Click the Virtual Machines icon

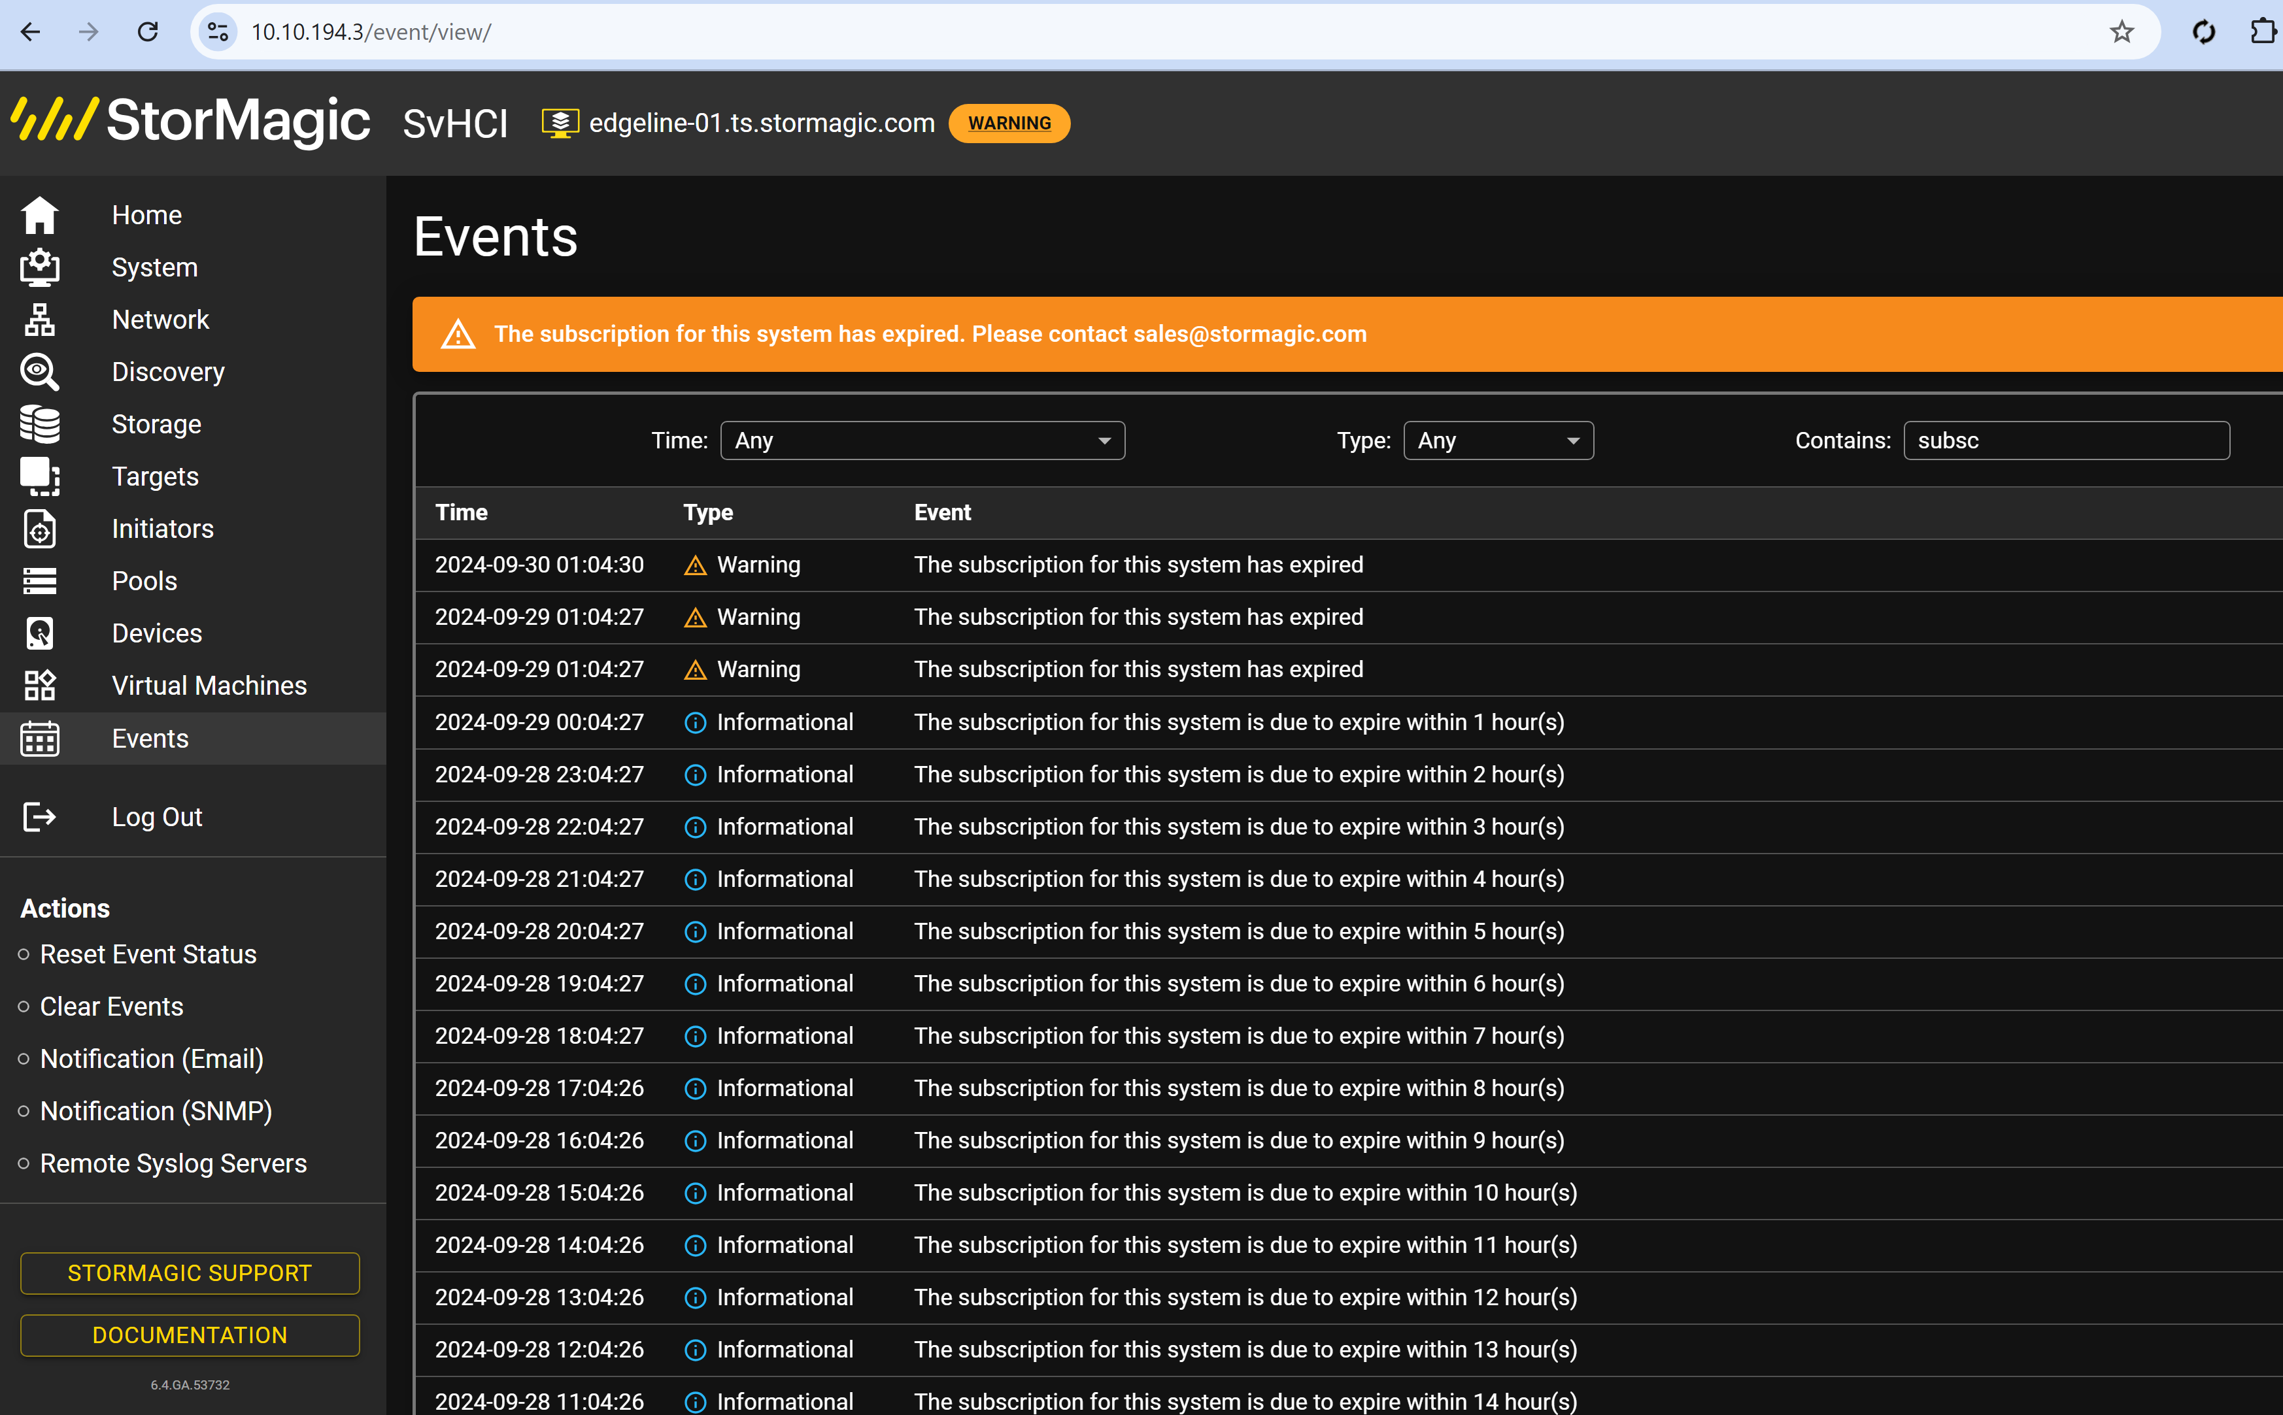[39, 686]
